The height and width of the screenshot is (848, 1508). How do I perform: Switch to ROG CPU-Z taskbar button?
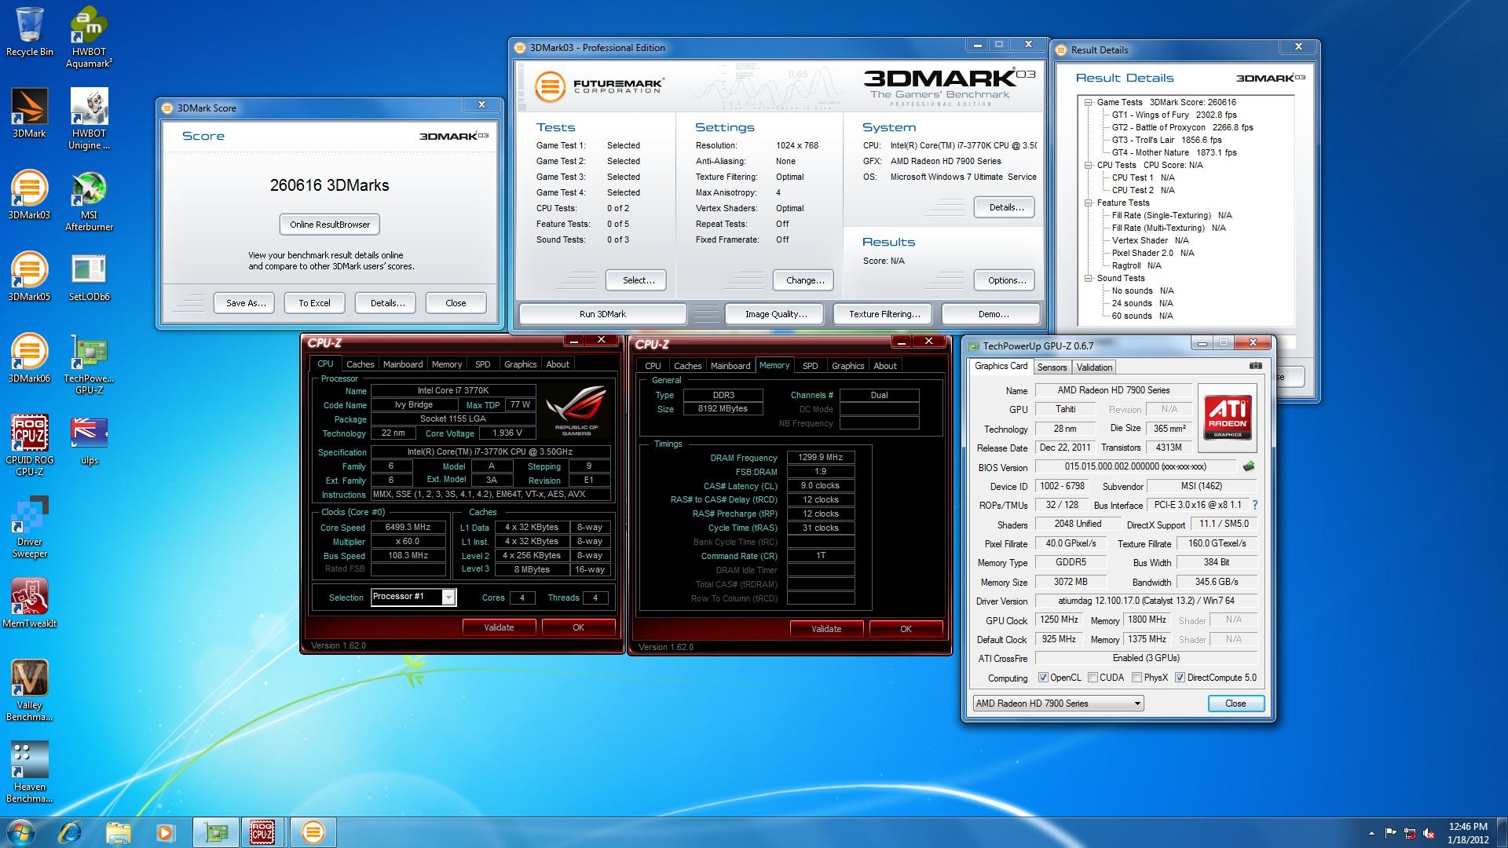point(262,832)
